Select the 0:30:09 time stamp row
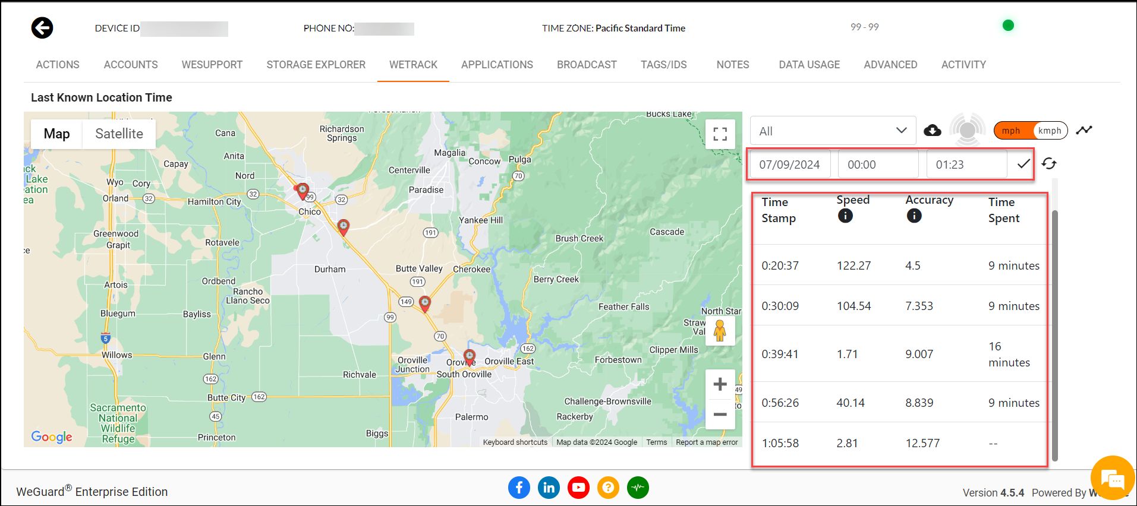 tap(900, 306)
